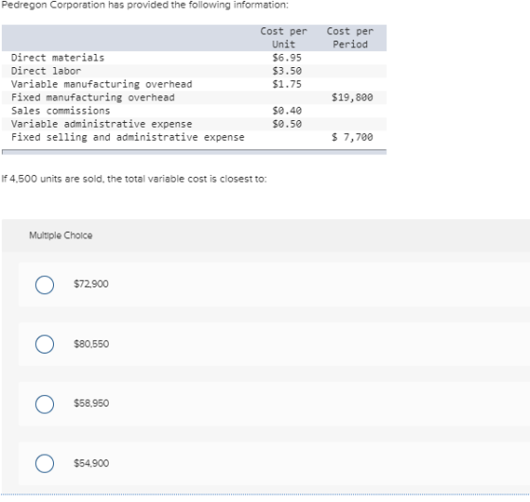This screenshot has height=502, width=530.
Task: Click the Sales commissions row label
Action: 61,111
